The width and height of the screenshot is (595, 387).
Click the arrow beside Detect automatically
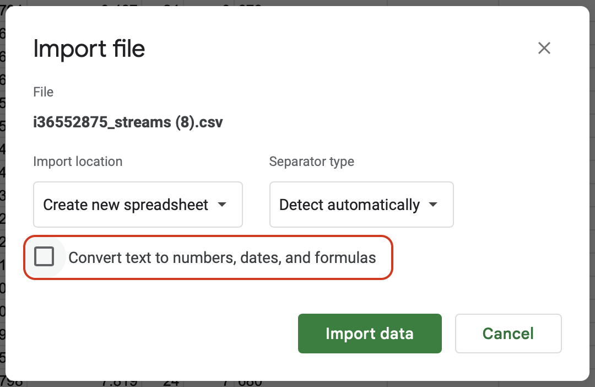(433, 205)
